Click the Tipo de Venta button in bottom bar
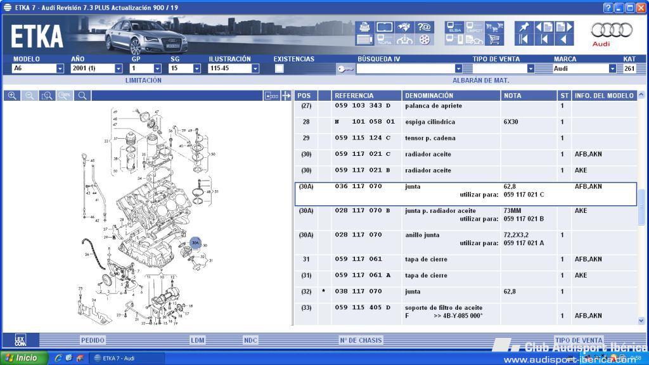This screenshot has width=649, height=365. pyautogui.click(x=579, y=340)
